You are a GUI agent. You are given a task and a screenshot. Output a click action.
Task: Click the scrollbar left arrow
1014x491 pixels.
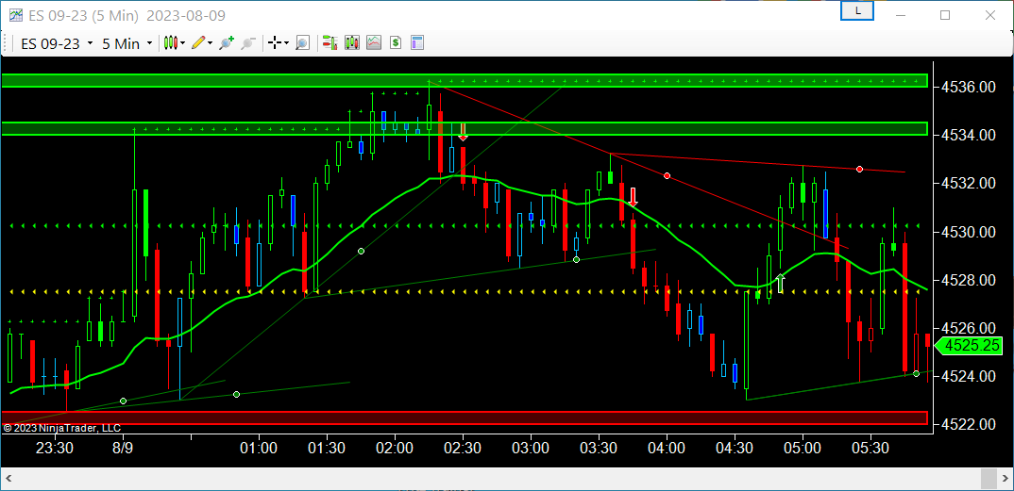(x=10, y=479)
